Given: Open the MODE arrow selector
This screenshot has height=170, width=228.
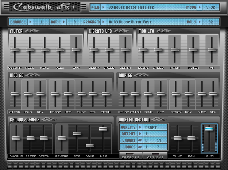Looking at the screenshot, I should (x=200, y=7).
